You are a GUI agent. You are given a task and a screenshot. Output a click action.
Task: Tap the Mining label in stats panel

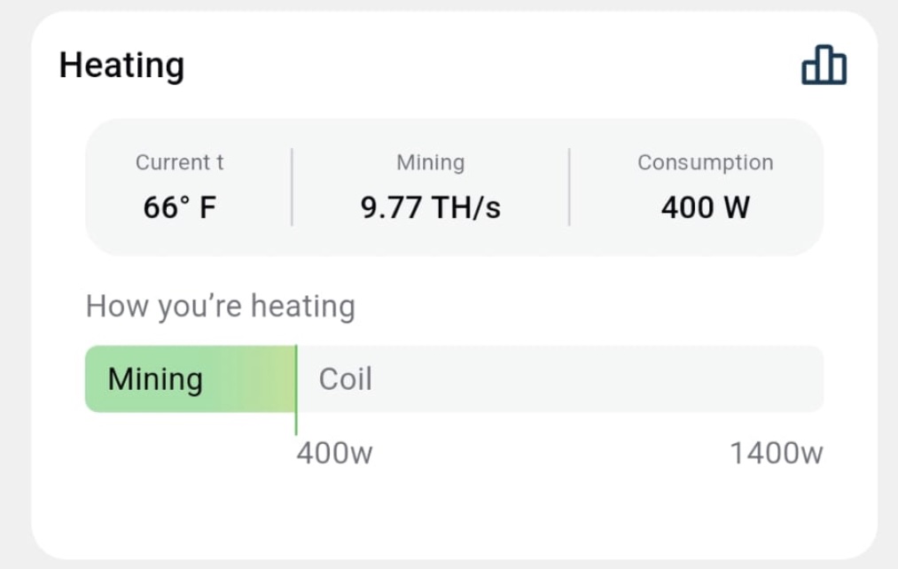coord(430,163)
